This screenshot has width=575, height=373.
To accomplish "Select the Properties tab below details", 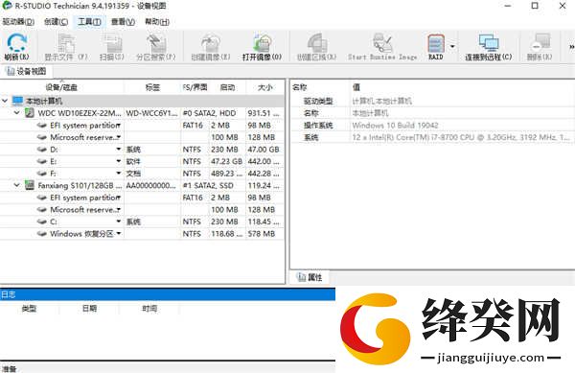I will coord(310,277).
